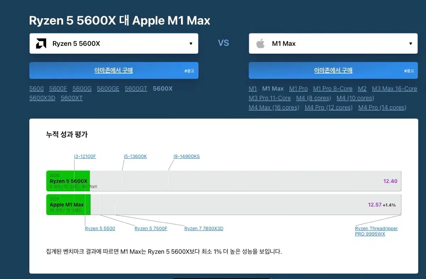Click the 12.57 score value
This screenshot has width=426, height=279.
pos(375,205)
